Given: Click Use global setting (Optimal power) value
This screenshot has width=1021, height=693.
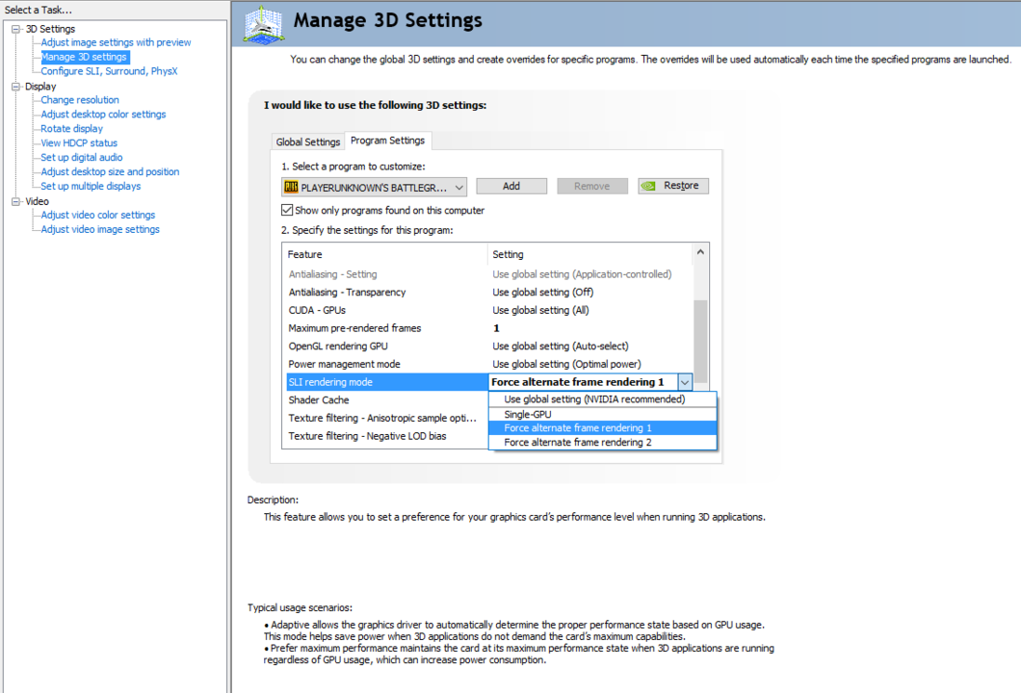Looking at the screenshot, I should pos(566,365).
